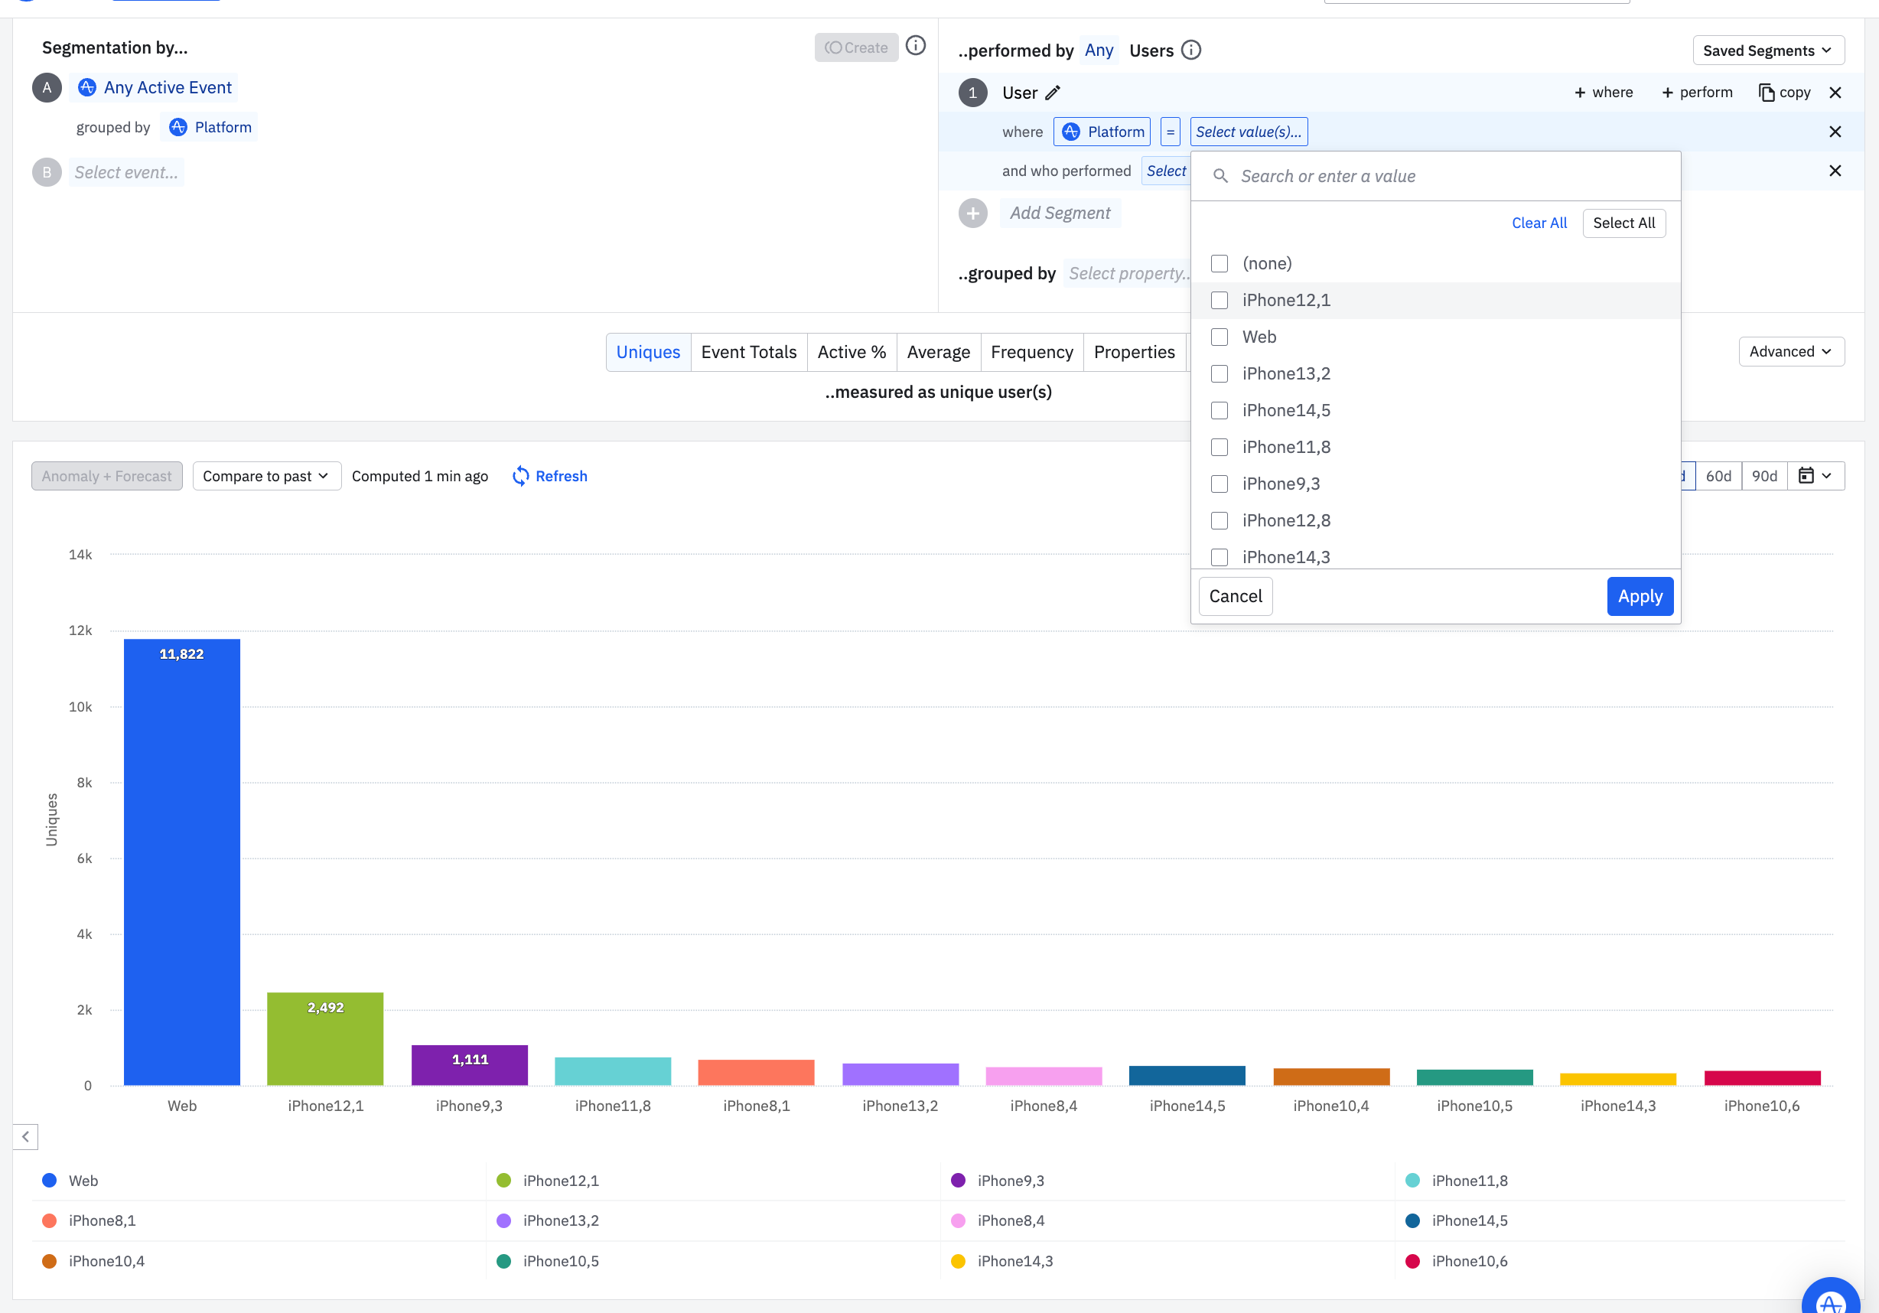Select the Frequency measurement tab
The image size is (1879, 1313).
(x=1031, y=352)
